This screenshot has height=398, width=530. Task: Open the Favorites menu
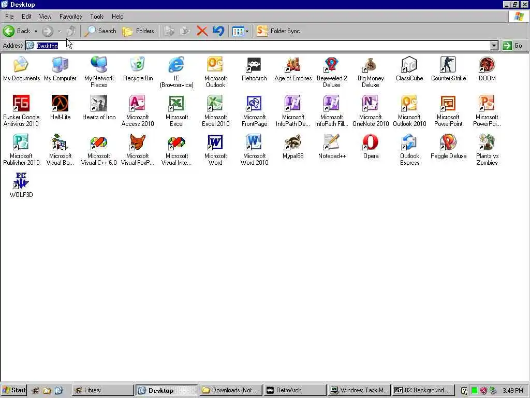point(70,17)
